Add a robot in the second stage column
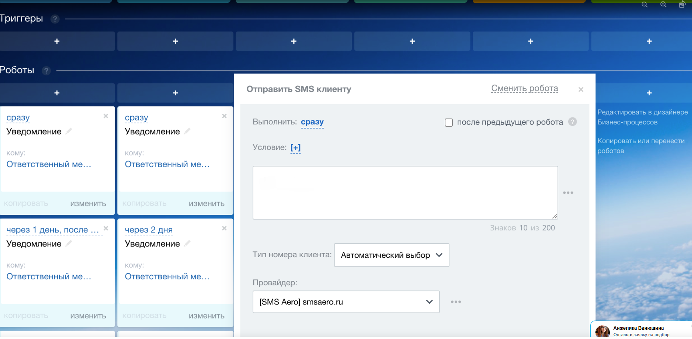 pyautogui.click(x=176, y=93)
